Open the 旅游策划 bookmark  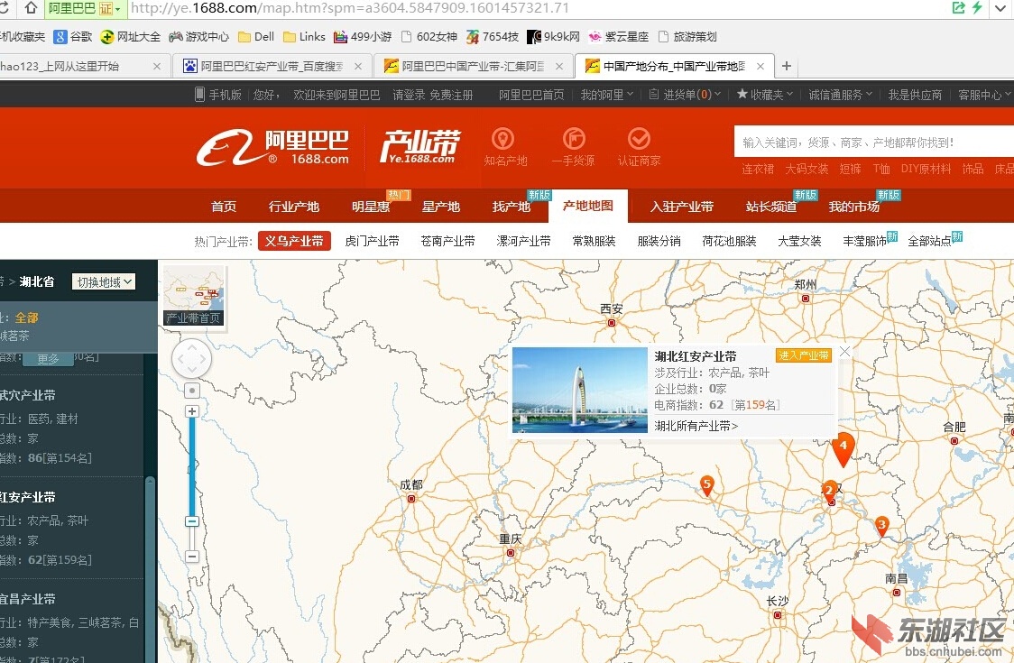tap(687, 37)
